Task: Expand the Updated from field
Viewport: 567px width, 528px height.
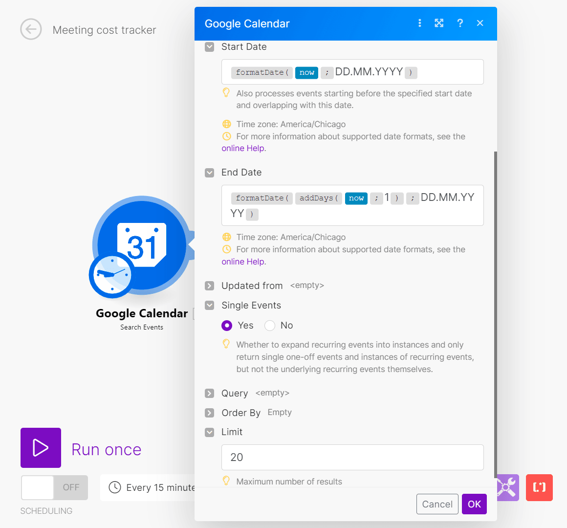Action: pyautogui.click(x=210, y=286)
